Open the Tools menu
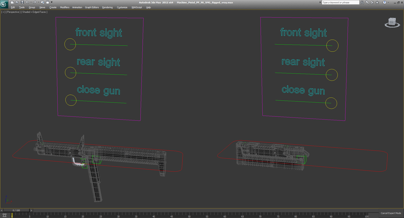Image resolution: width=404 pixels, height=218 pixels. point(22,7)
